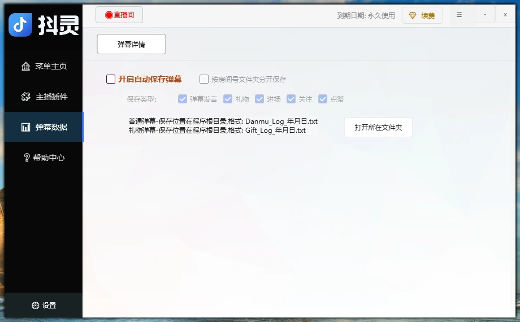Switch to the 弹幕详情 tab
Image resolution: width=520 pixels, height=322 pixels.
tap(131, 44)
